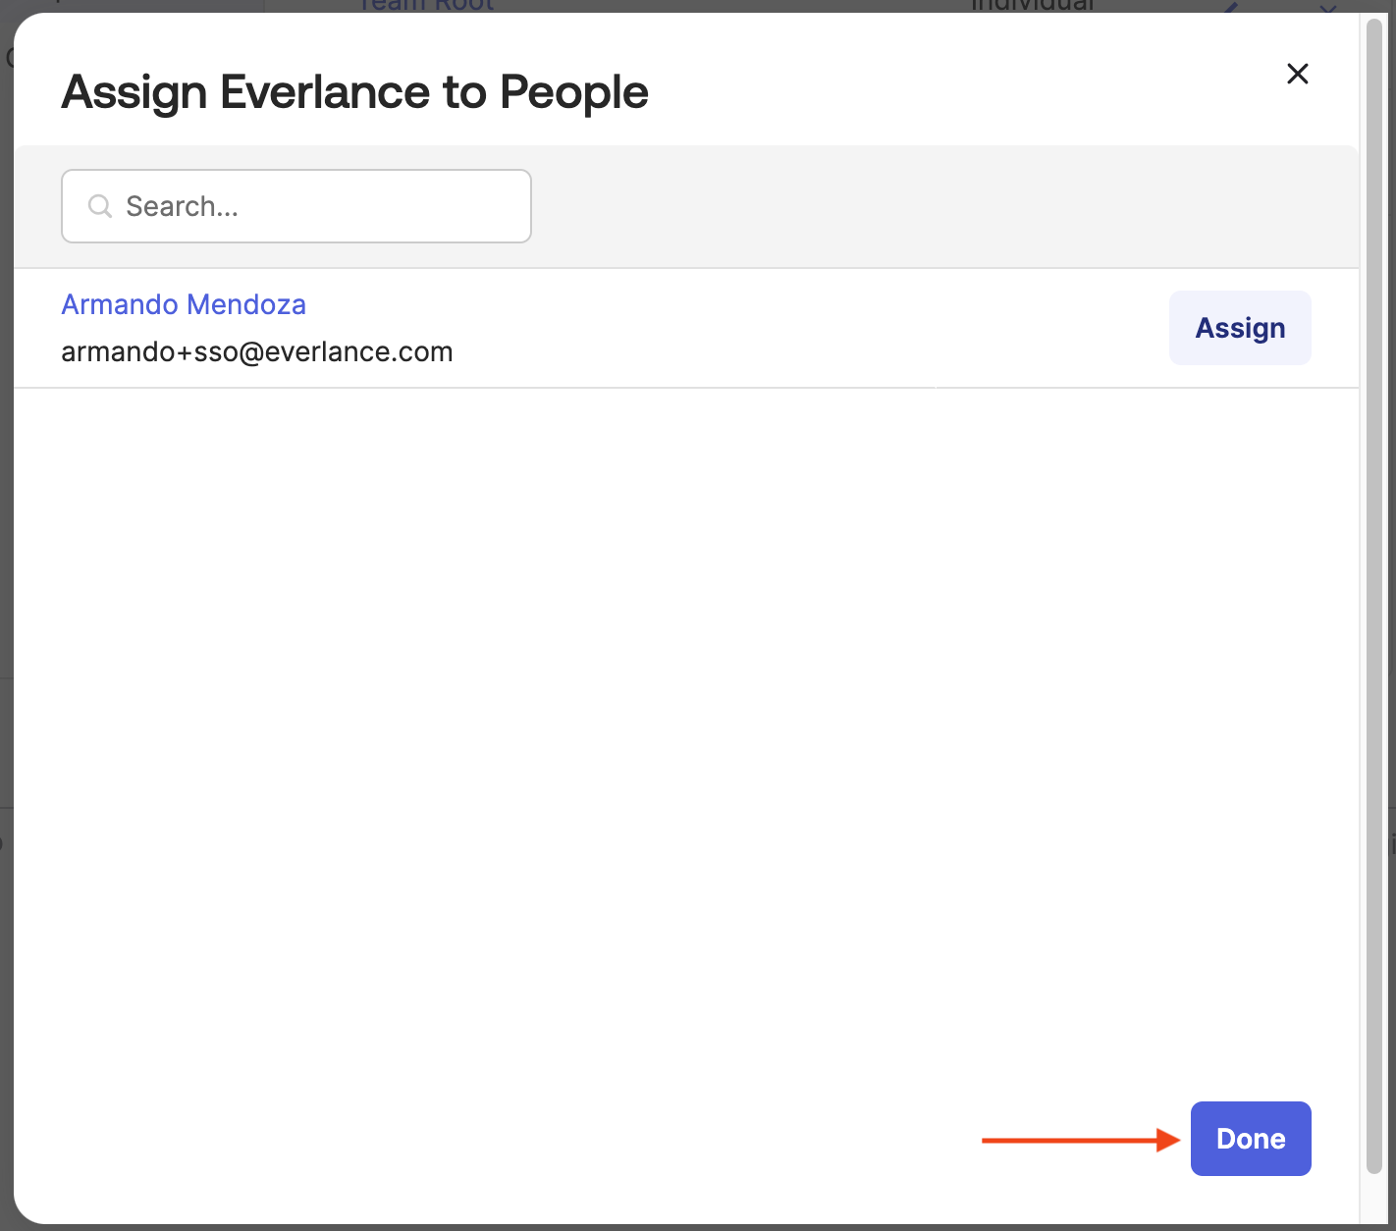Open the Team Root link behind the dialog
1396x1231 pixels.
pyautogui.click(x=426, y=6)
